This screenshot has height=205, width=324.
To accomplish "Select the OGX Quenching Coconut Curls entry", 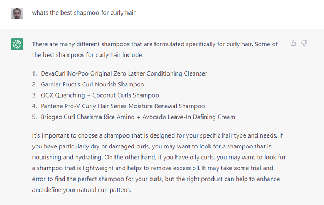I will [100, 95].
